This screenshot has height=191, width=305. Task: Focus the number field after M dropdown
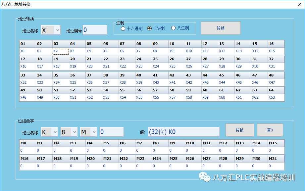coord(112,132)
